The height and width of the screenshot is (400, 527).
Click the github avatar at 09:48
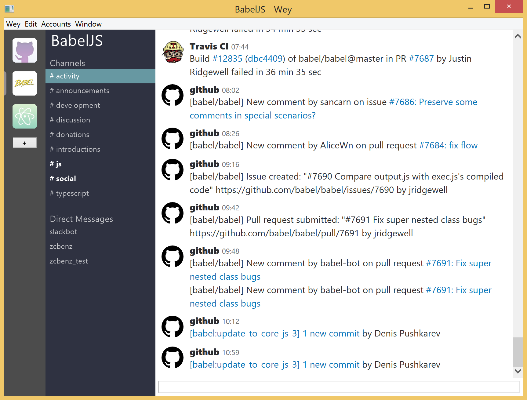click(x=173, y=256)
